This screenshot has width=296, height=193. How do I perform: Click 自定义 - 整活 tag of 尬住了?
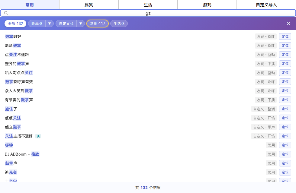click(x=264, y=109)
